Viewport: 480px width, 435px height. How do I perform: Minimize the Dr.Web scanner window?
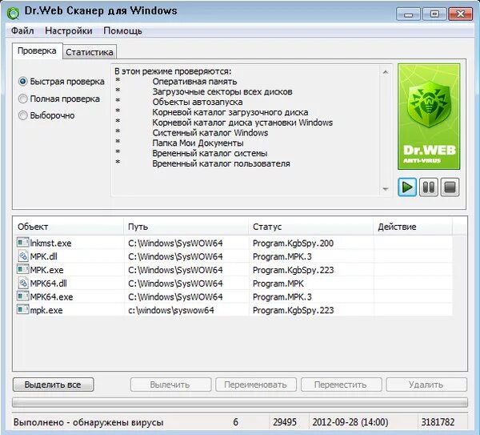point(408,14)
